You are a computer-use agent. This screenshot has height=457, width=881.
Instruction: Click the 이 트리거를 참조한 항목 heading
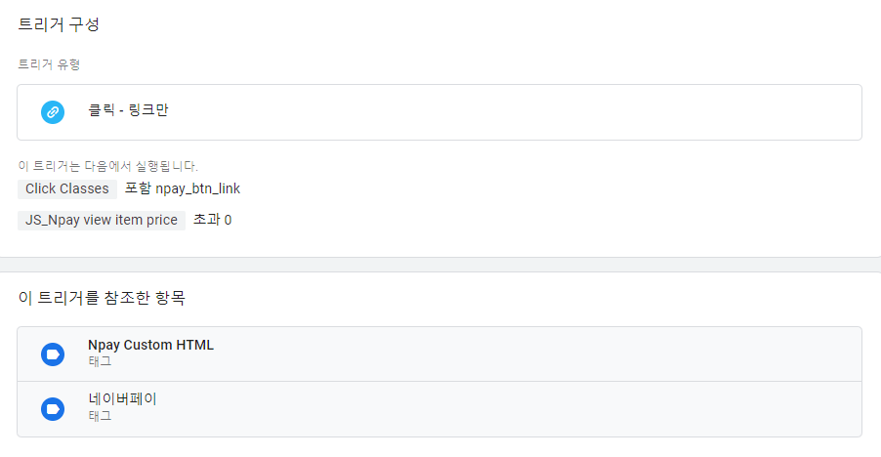click(102, 298)
